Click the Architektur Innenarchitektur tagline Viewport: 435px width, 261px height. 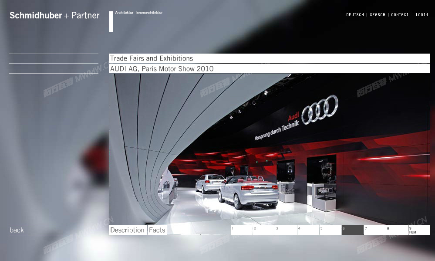pos(139,13)
